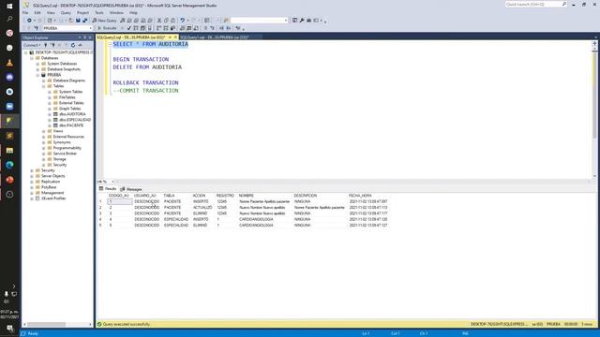This screenshot has width=600, height=337.
Task: Open the File menu
Action: coord(25,12)
